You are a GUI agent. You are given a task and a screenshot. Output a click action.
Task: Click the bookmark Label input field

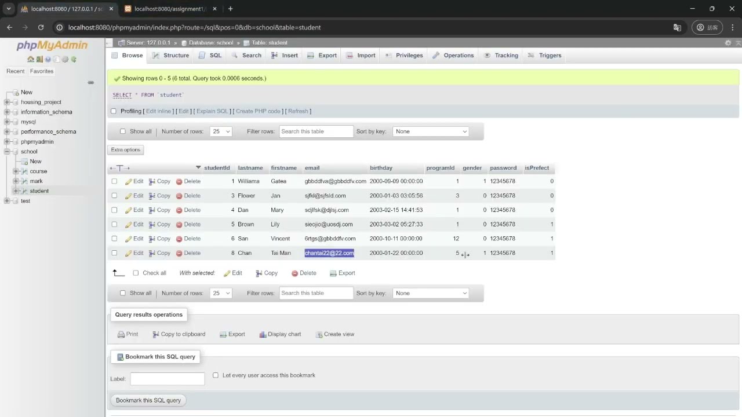tap(168, 379)
